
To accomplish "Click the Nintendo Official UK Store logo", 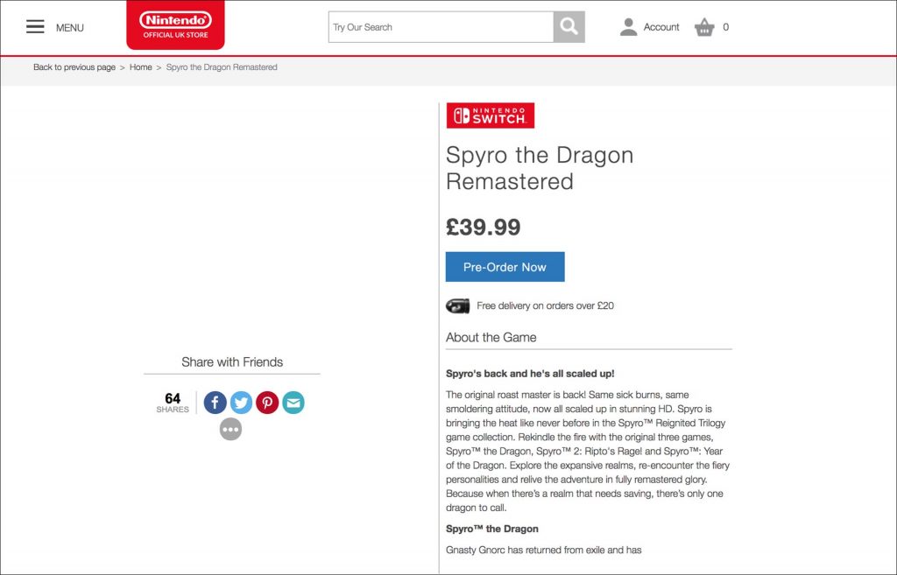I will coord(175,25).
